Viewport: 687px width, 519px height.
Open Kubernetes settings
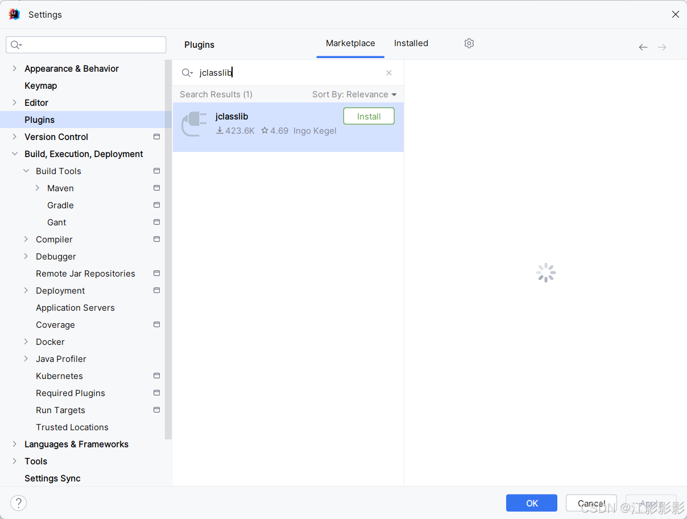59,376
